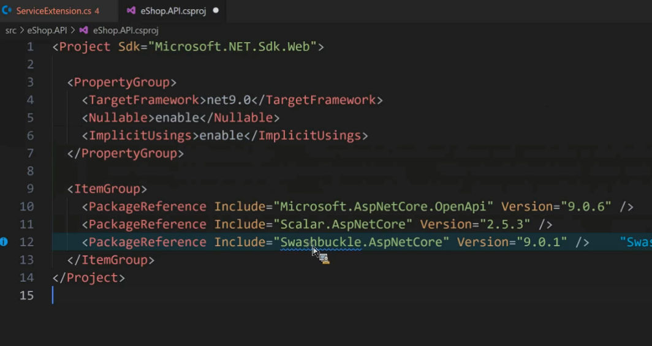Click version "9.0.6" on line 10
This screenshot has height=346, width=652.
pos(586,206)
